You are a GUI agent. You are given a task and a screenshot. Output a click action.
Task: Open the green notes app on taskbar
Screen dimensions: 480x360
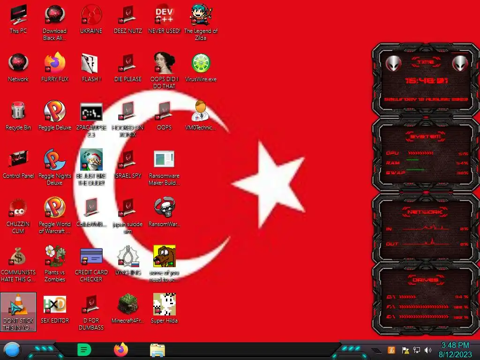coord(84,350)
